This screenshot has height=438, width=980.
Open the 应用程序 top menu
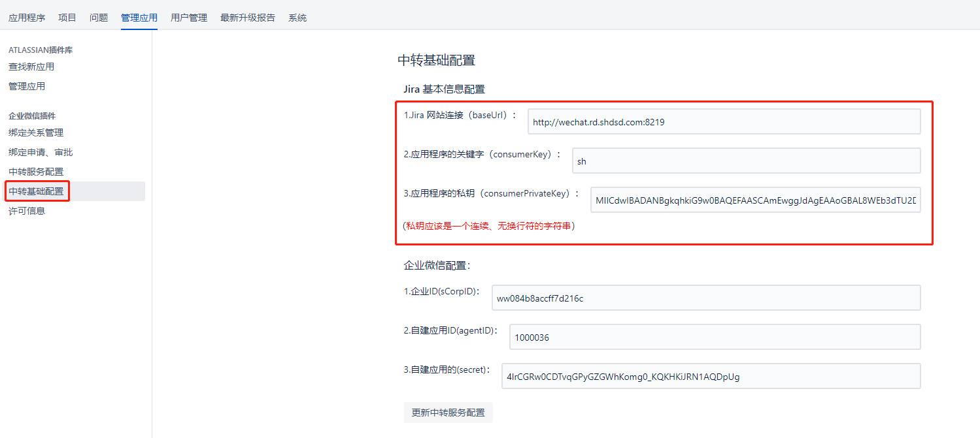(27, 18)
